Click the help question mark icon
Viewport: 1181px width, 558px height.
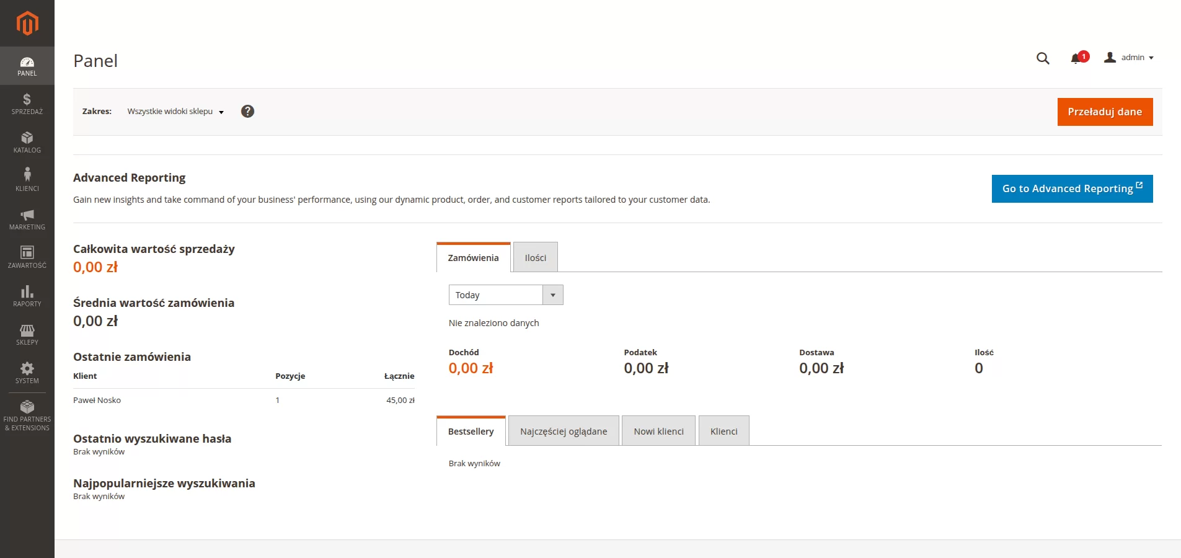pyautogui.click(x=247, y=112)
